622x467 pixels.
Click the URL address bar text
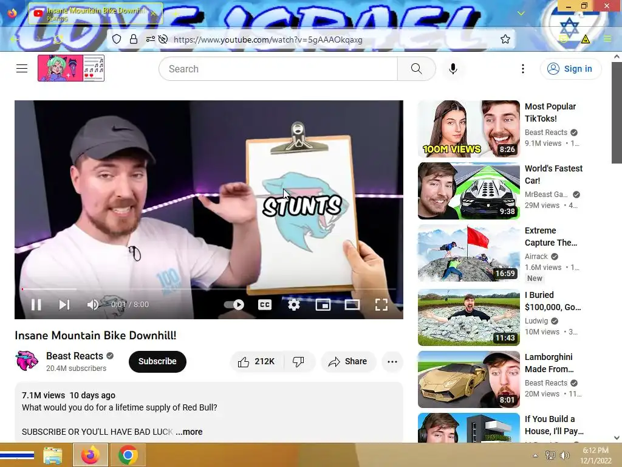[x=268, y=40]
